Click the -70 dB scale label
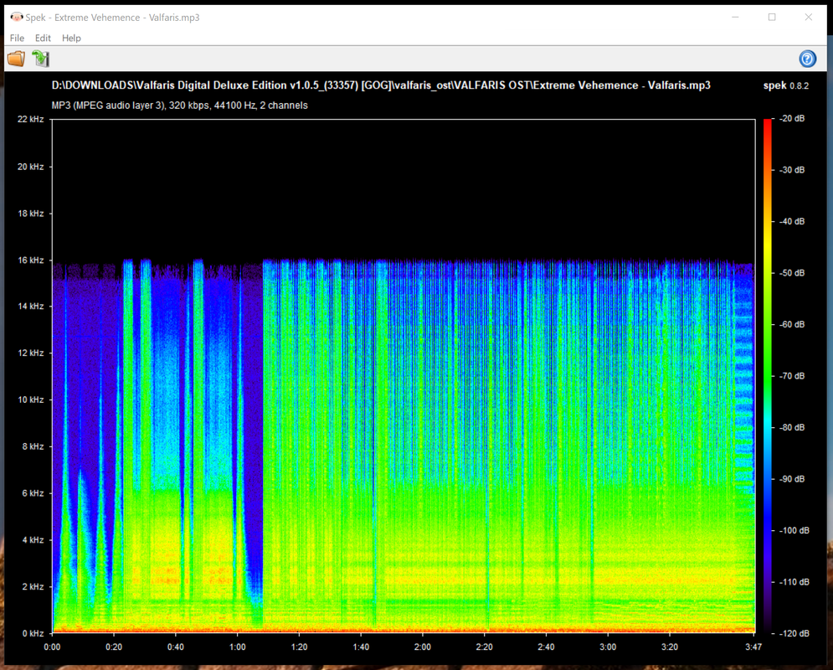833x670 pixels. [x=792, y=376]
